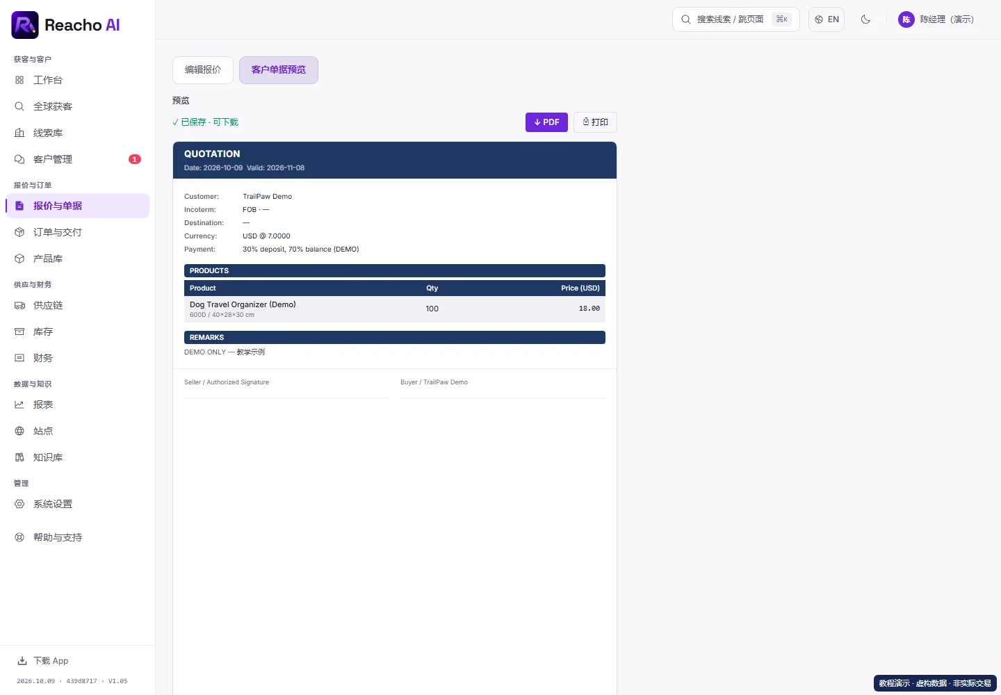Switch language with the EN button
Viewport: 1001px width, 695px height.
(x=827, y=19)
